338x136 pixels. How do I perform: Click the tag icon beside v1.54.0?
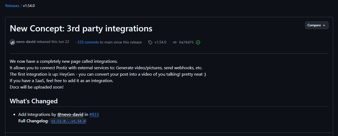point(150,42)
